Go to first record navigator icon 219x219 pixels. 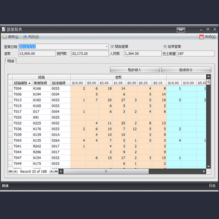10,171
